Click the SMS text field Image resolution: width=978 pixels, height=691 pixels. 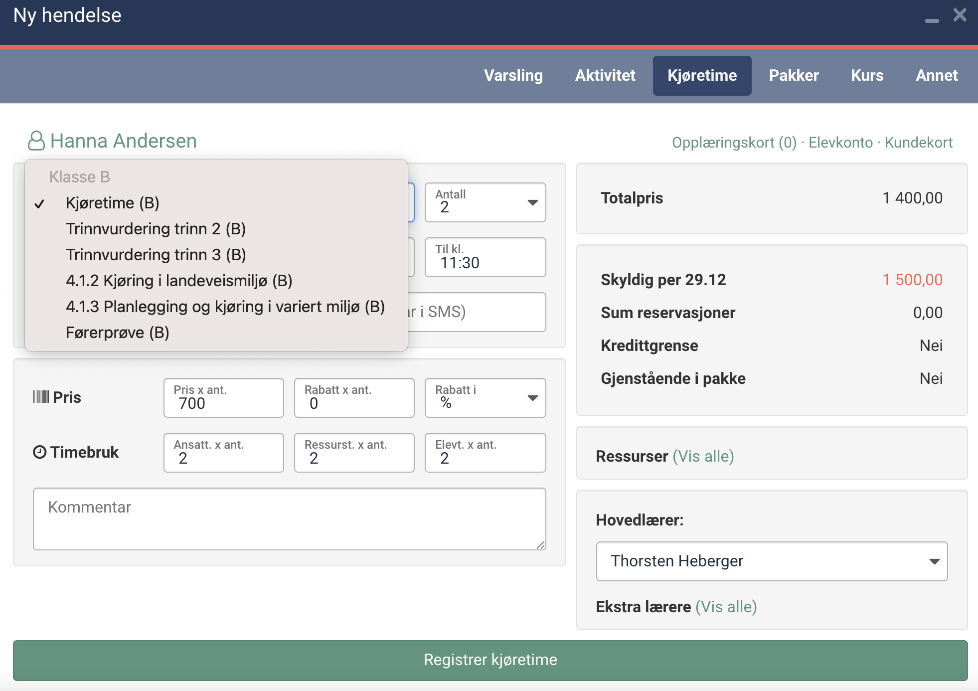(477, 312)
